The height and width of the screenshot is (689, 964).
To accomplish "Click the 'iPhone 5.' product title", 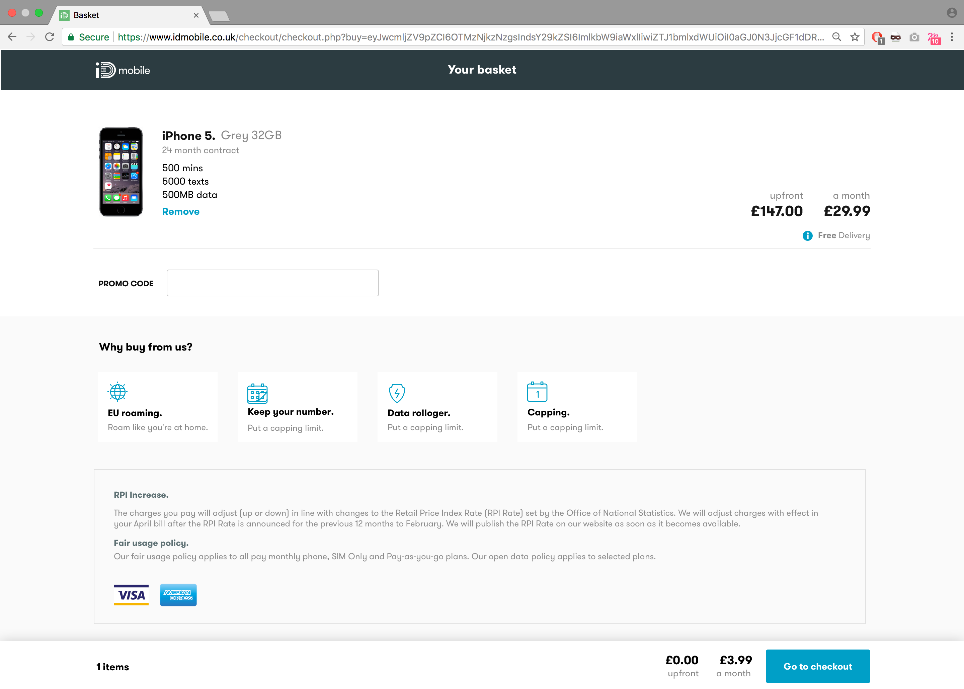I will tap(188, 136).
